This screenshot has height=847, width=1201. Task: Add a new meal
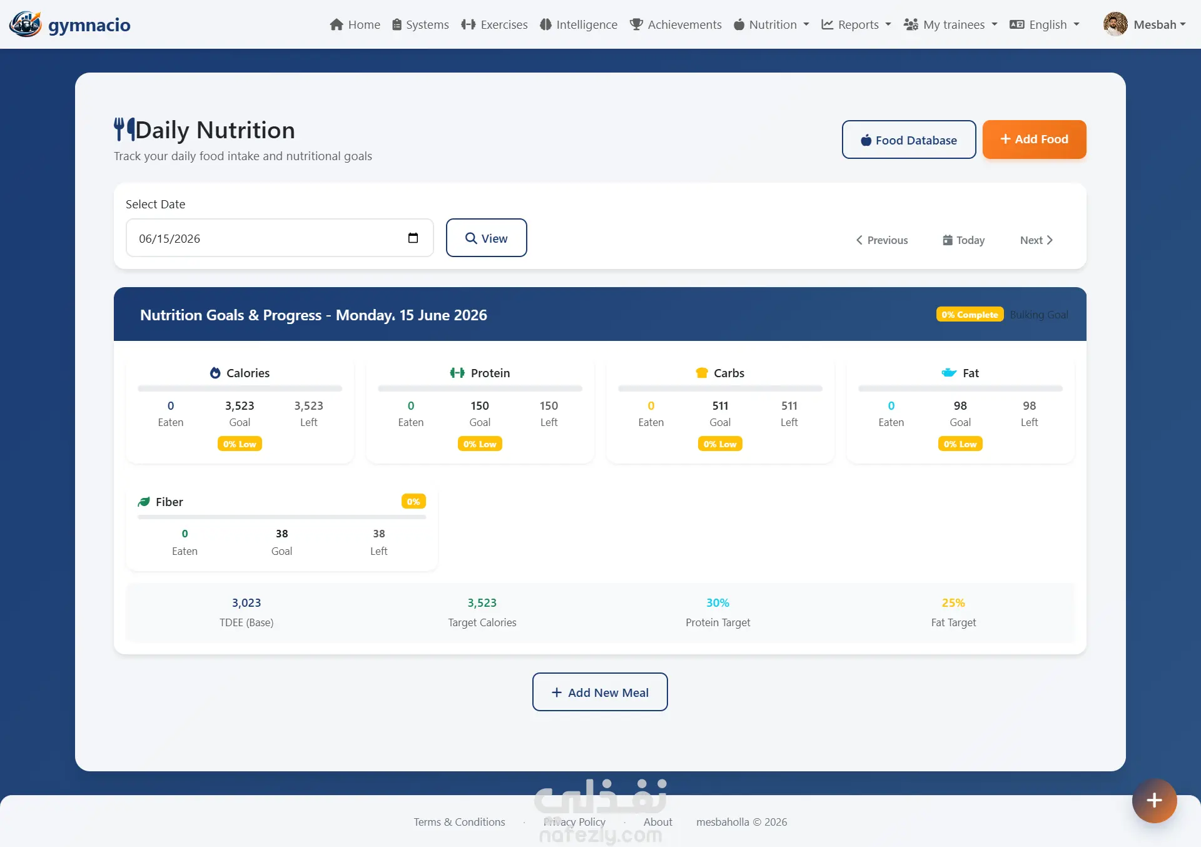tap(600, 692)
